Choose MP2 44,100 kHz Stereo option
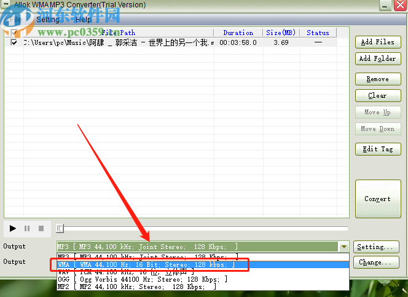Viewport: 408px width, 297px height. coord(203,287)
